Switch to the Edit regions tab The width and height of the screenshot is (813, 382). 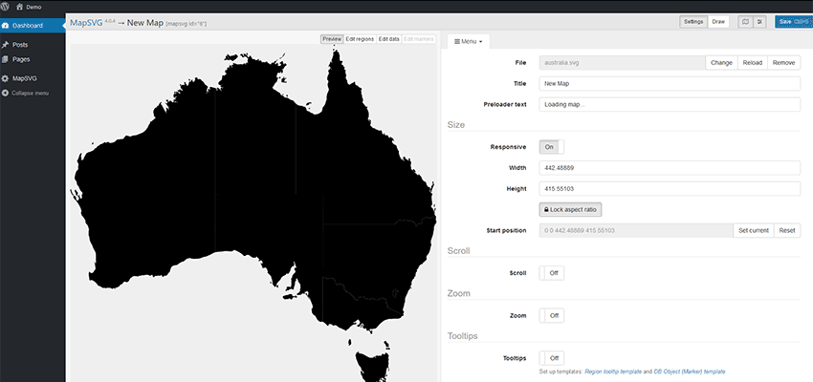[x=360, y=39]
